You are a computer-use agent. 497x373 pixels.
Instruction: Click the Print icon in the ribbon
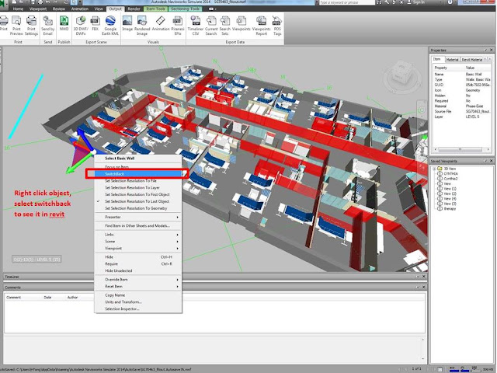(3, 23)
